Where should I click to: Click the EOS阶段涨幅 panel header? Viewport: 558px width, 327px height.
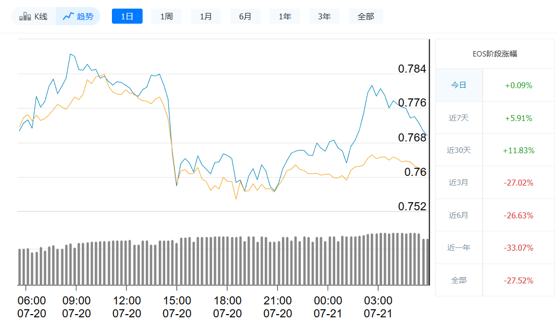pyautogui.click(x=495, y=54)
